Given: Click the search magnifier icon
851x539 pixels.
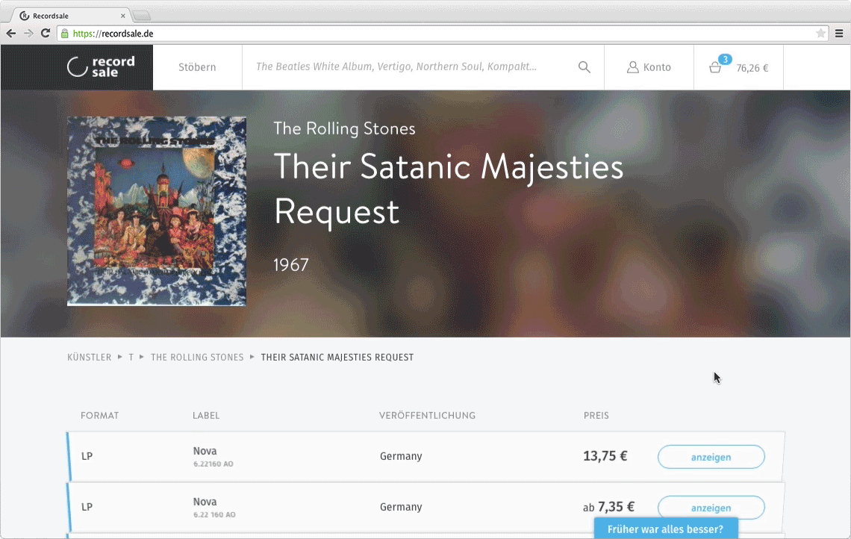Looking at the screenshot, I should coord(585,67).
